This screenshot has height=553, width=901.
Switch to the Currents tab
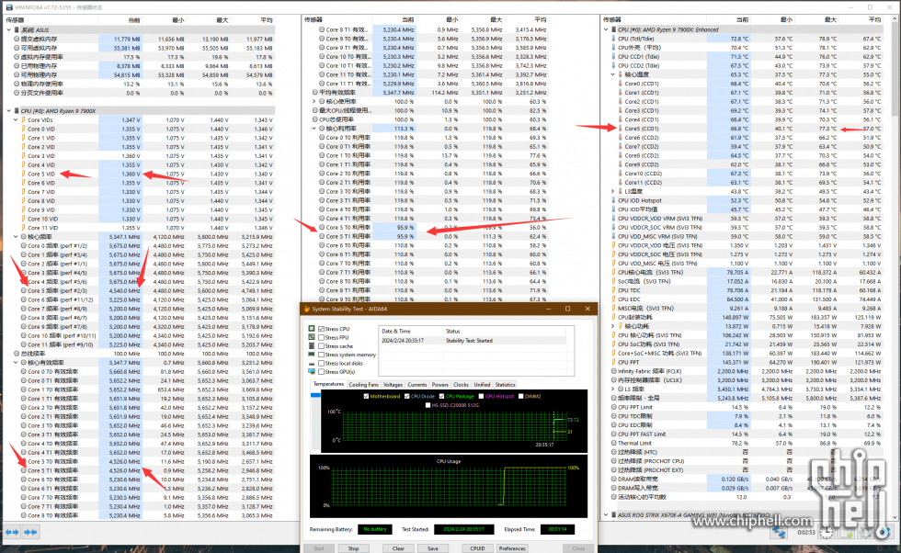pyautogui.click(x=417, y=385)
